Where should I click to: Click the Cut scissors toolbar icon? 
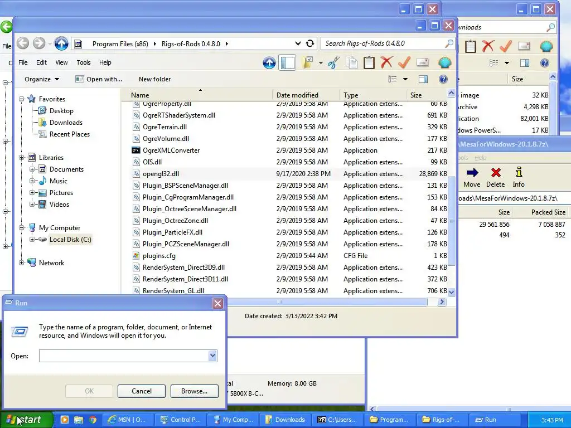(333, 62)
